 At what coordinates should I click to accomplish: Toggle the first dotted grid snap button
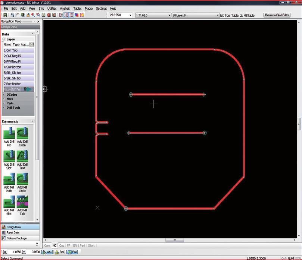point(66,15)
